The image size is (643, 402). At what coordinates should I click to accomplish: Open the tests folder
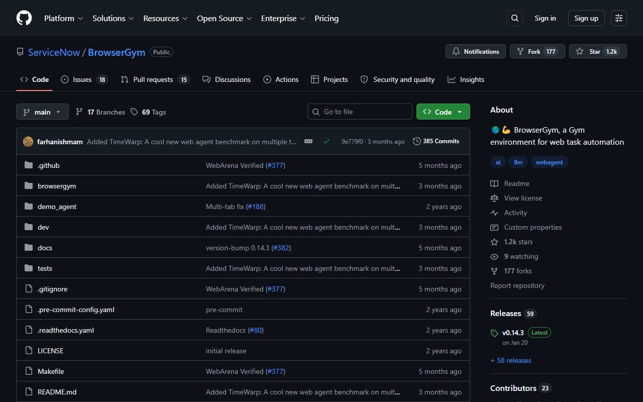(x=45, y=268)
